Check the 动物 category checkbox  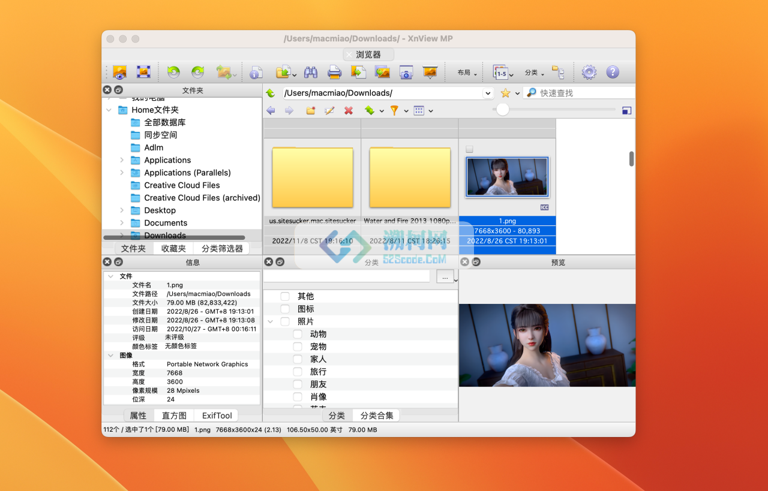[298, 334]
